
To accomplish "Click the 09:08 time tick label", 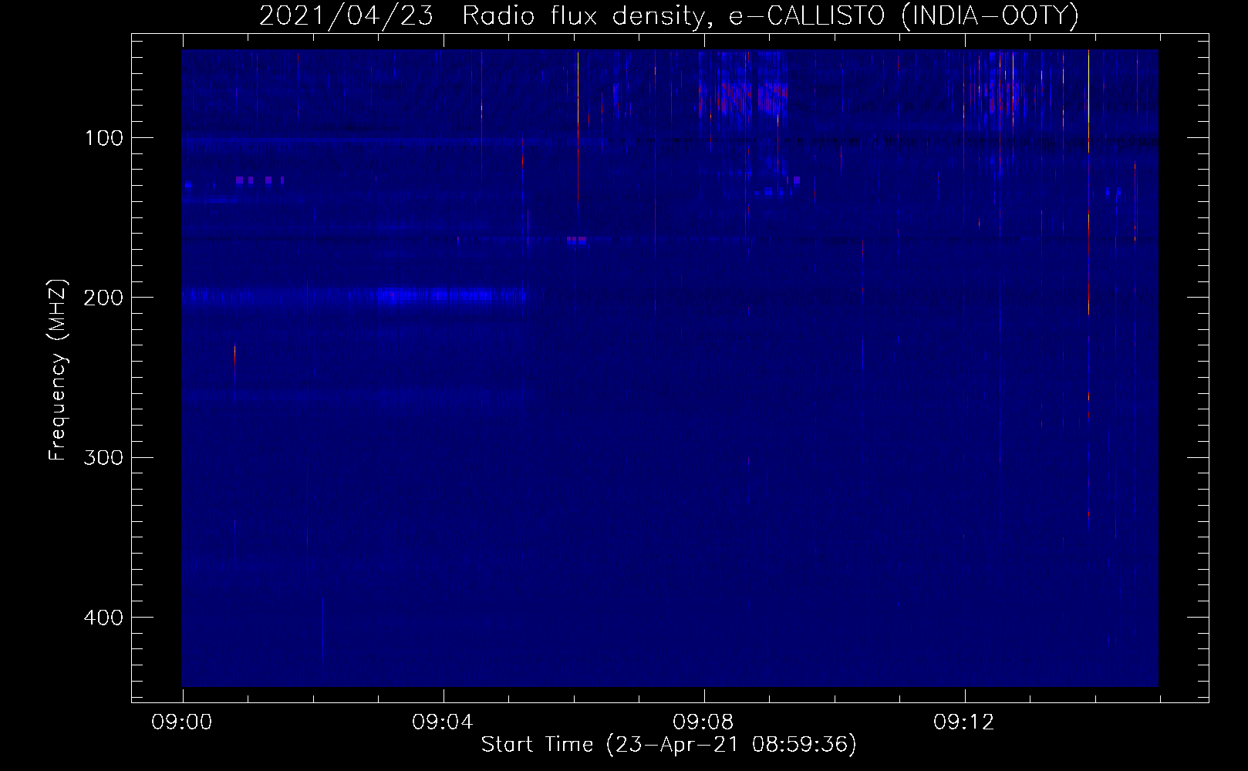I will pyautogui.click(x=703, y=722).
